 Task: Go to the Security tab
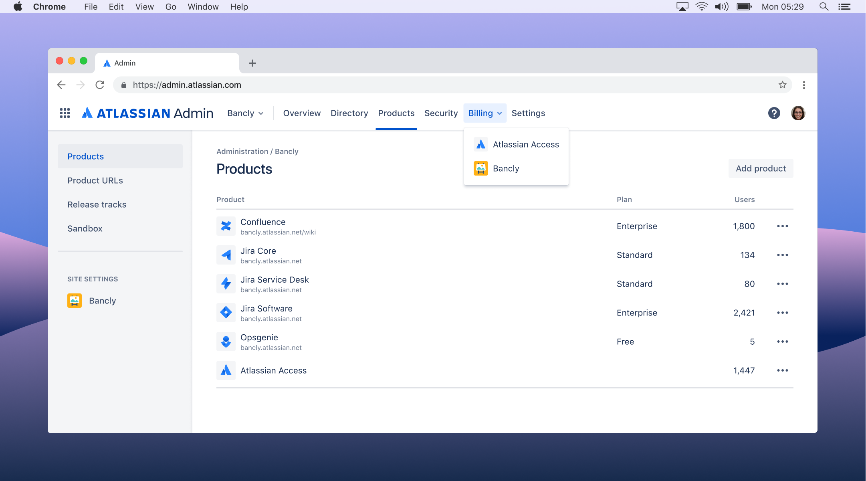tap(441, 113)
